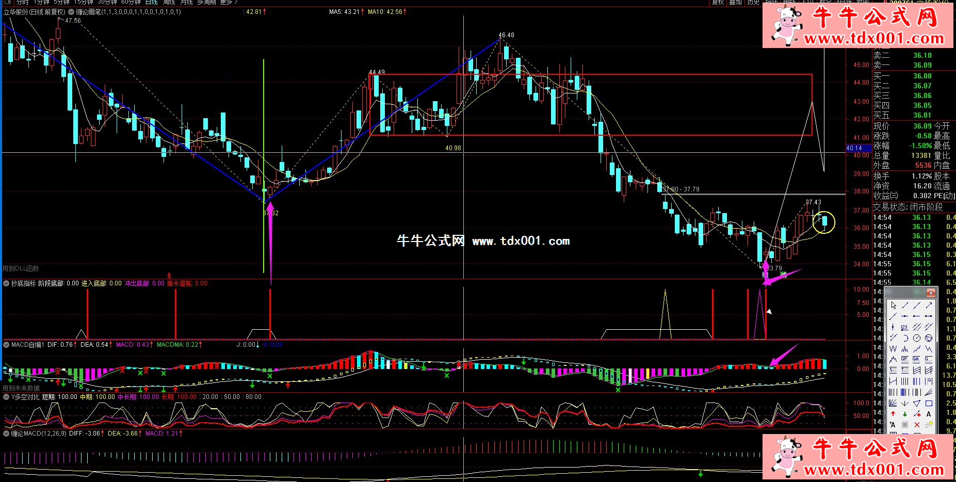Screen dimensions: 956x482
Task: Click the 立华股份(日线.前复权) chart title
Action: click(x=34, y=12)
